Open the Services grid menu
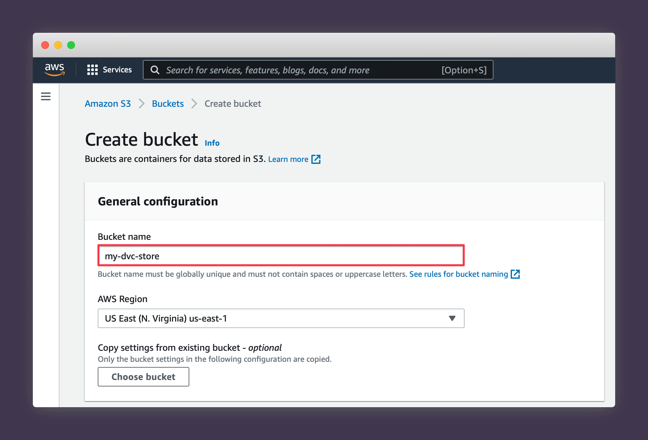Viewport: 648px width, 440px height. pos(93,70)
